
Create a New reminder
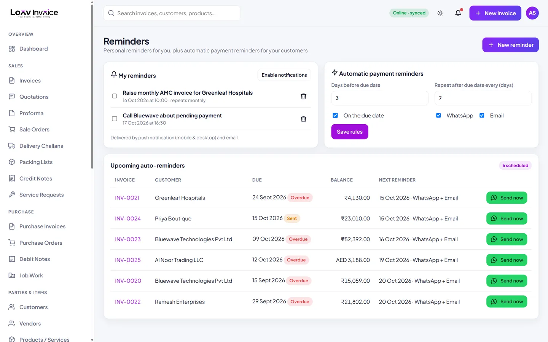pos(510,45)
